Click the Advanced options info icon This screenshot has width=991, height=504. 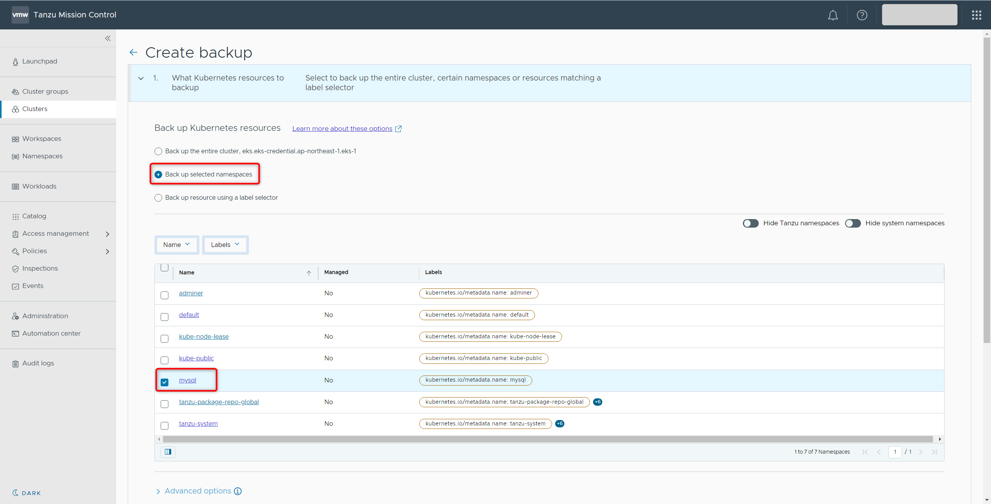pyautogui.click(x=238, y=491)
